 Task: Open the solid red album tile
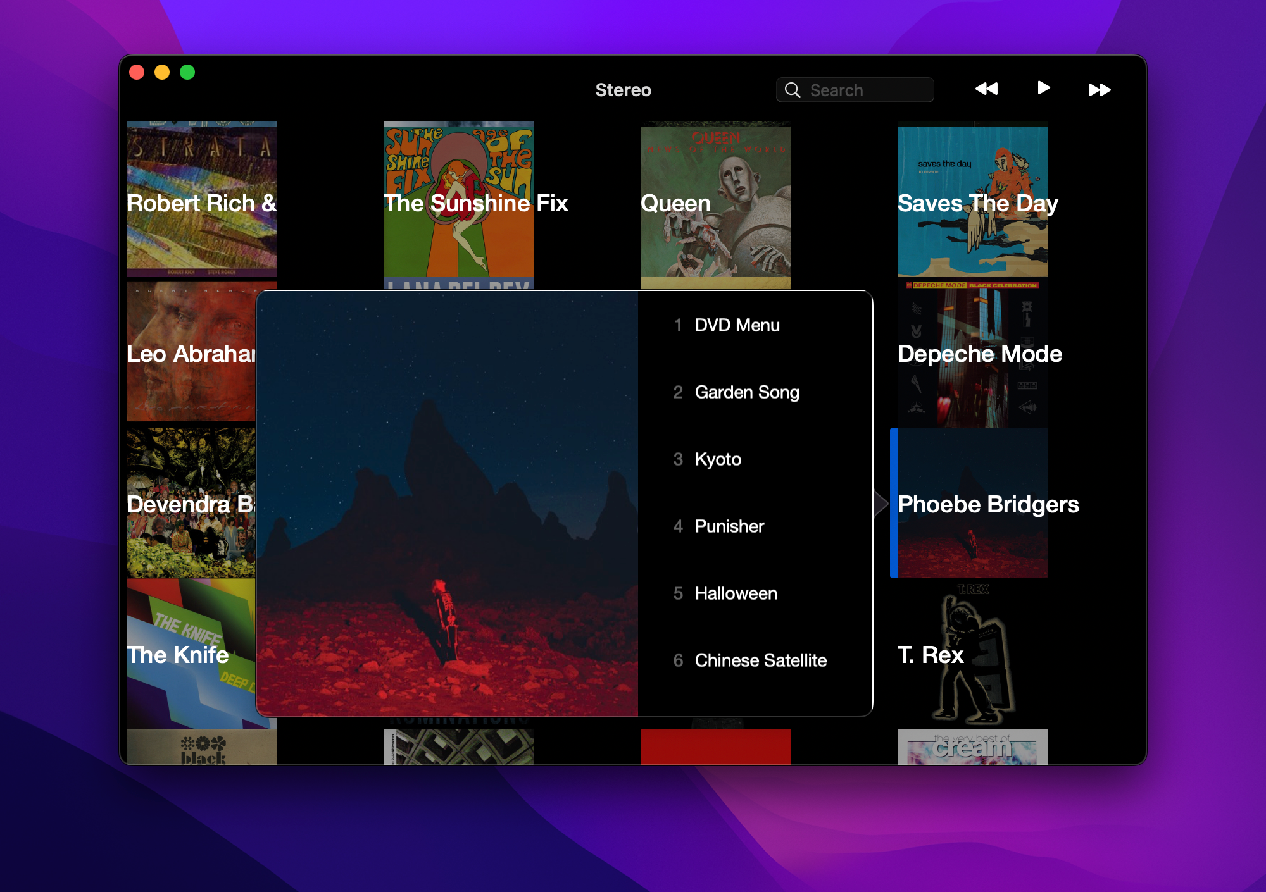(x=716, y=747)
